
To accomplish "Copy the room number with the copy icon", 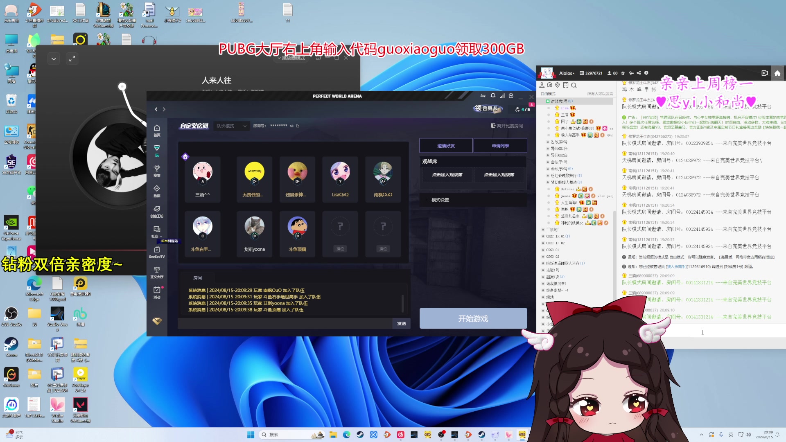I will 298,126.
